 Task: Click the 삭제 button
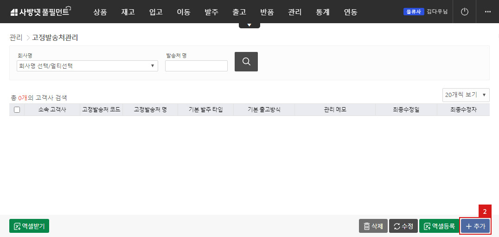coord(373,226)
